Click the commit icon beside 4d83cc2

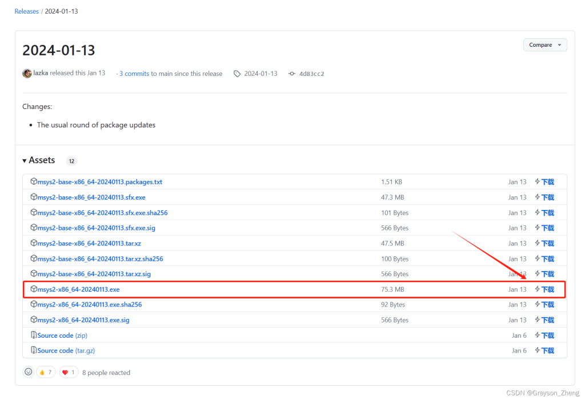[x=292, y=74]
